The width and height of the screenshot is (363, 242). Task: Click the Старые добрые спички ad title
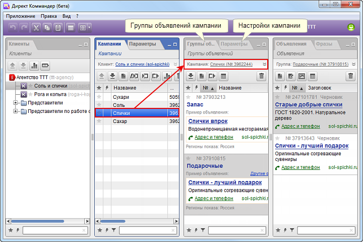[309, 105]
